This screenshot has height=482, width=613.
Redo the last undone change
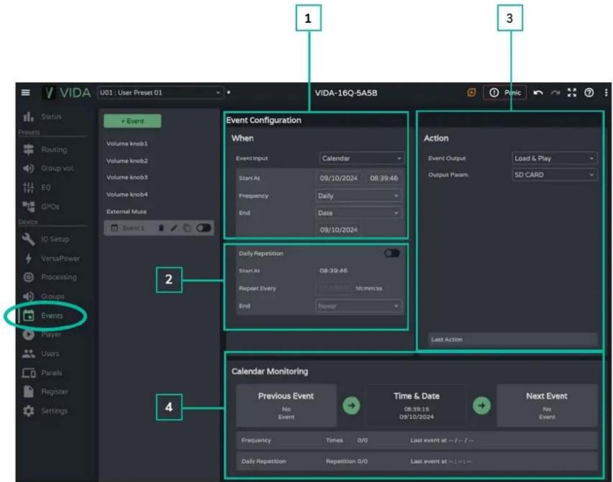[555, 93]
